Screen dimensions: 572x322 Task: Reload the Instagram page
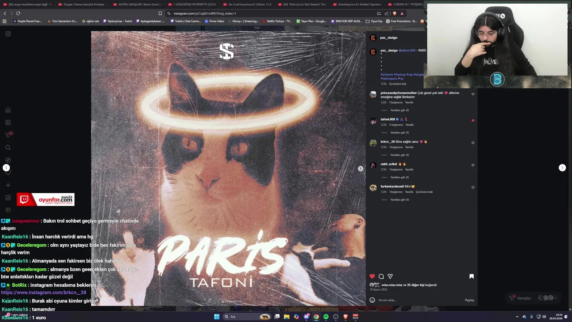pos(18,13)
